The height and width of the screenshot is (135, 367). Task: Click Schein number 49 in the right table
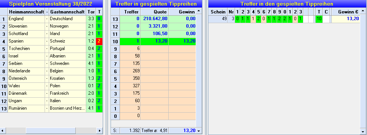tap(218, 19)
